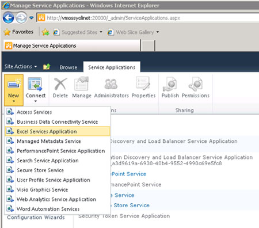This screenshot has height=228, width=259.
Task: Click the Connect ribbon icon
Action: pyautogui.click(x=35, y=84)
